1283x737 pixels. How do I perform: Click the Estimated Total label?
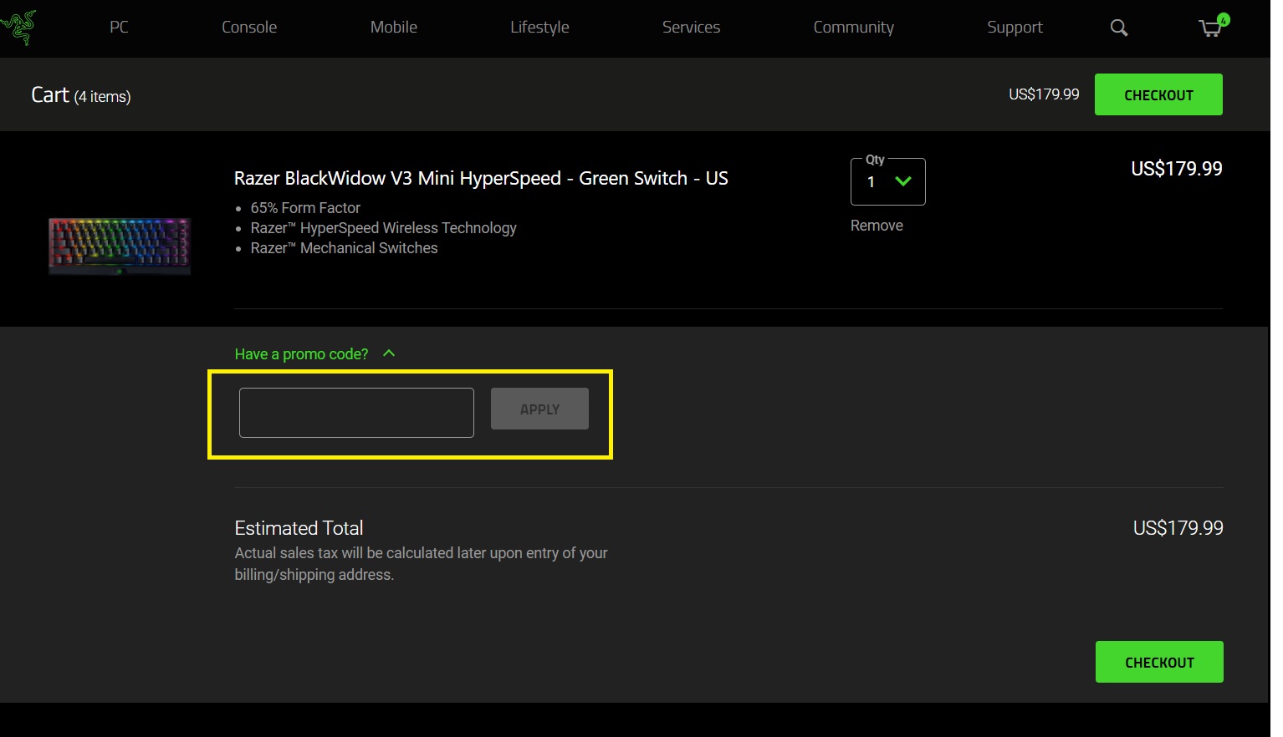coord(299,528)
